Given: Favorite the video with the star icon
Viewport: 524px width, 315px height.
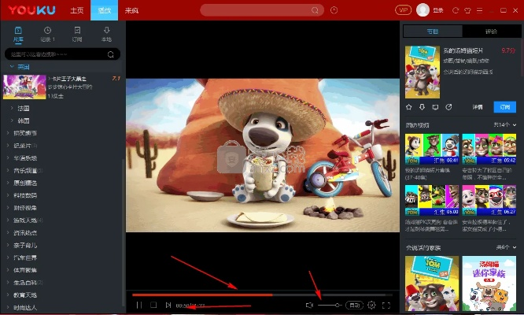Looking at the screenshot, I should (x=409, y=106).
